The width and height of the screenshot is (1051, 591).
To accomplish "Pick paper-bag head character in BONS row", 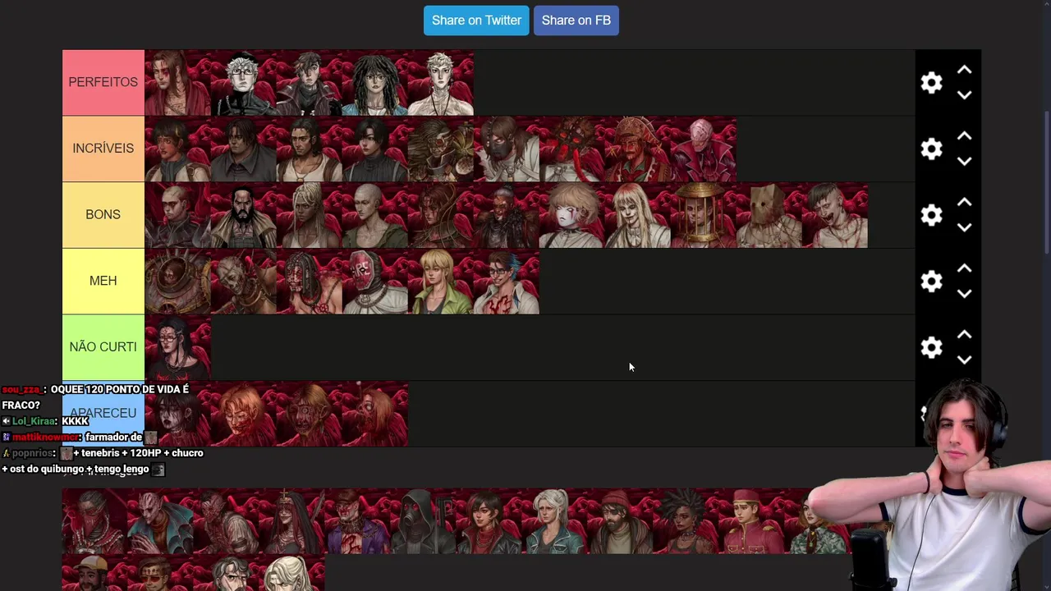I will tap(769, 215).
